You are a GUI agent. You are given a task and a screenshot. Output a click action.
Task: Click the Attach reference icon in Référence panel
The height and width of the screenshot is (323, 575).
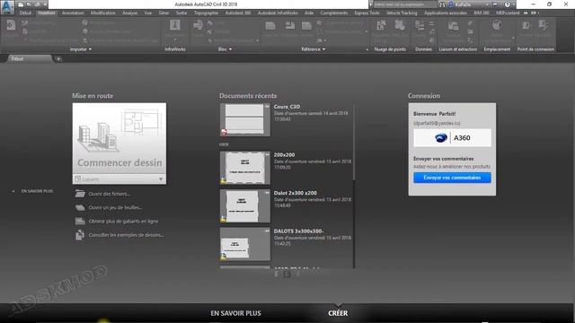coord(270,25)
